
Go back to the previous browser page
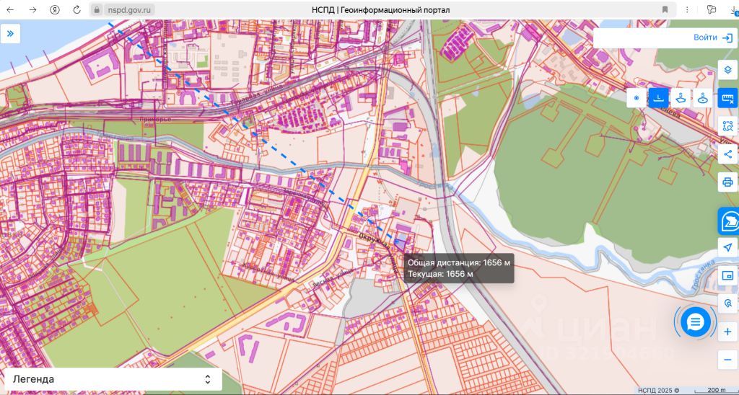point(10,10)
